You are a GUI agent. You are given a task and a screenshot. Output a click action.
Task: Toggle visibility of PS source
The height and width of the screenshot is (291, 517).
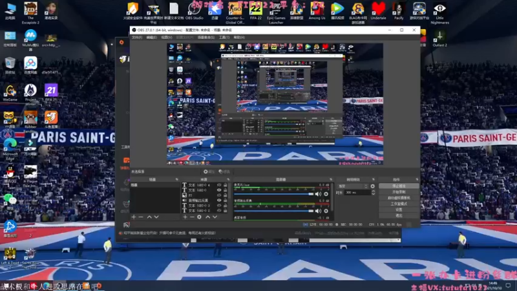pyautogui.click(x=219, y=195)
